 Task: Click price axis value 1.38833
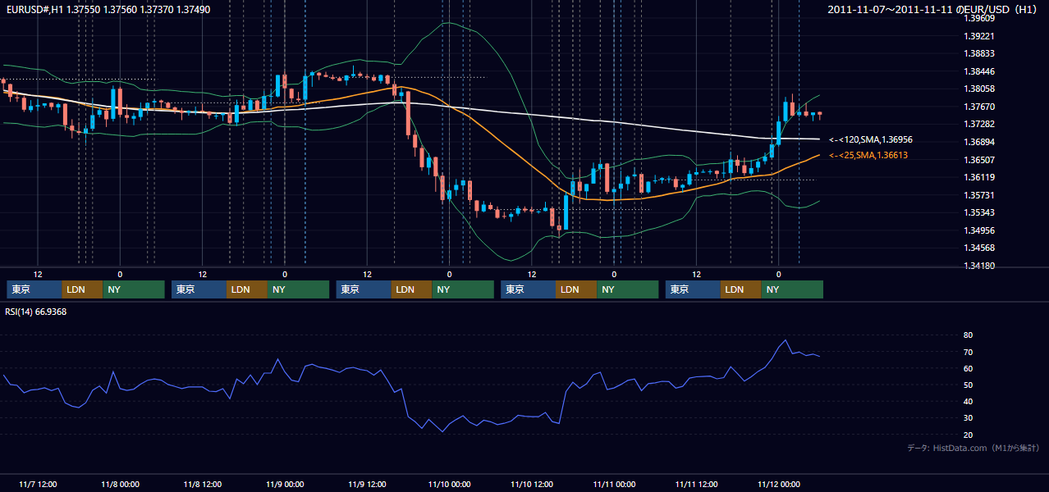tap(978, 53)
